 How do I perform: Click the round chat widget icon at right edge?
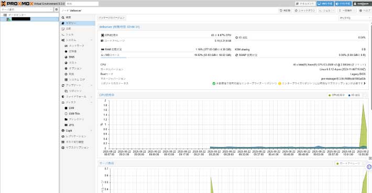coord(369,167)
